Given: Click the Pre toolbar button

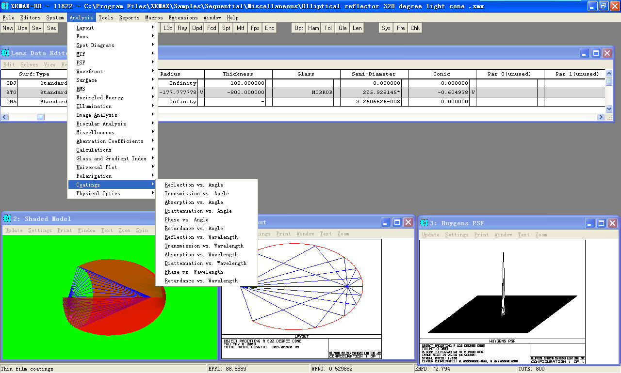Looking at the screenshot, I should click(401, 28).
